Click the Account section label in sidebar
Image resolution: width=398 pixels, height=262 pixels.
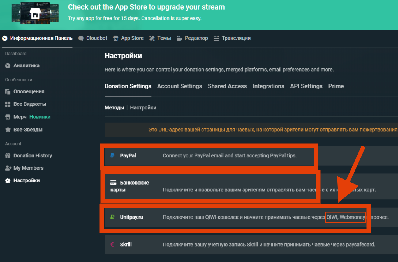point(13,144)
